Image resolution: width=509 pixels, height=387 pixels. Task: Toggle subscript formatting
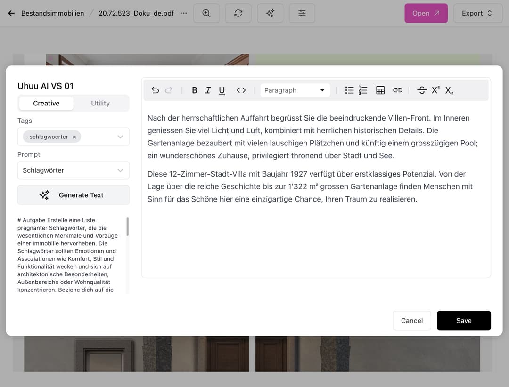pyautogui.click(x=449, y=90)
